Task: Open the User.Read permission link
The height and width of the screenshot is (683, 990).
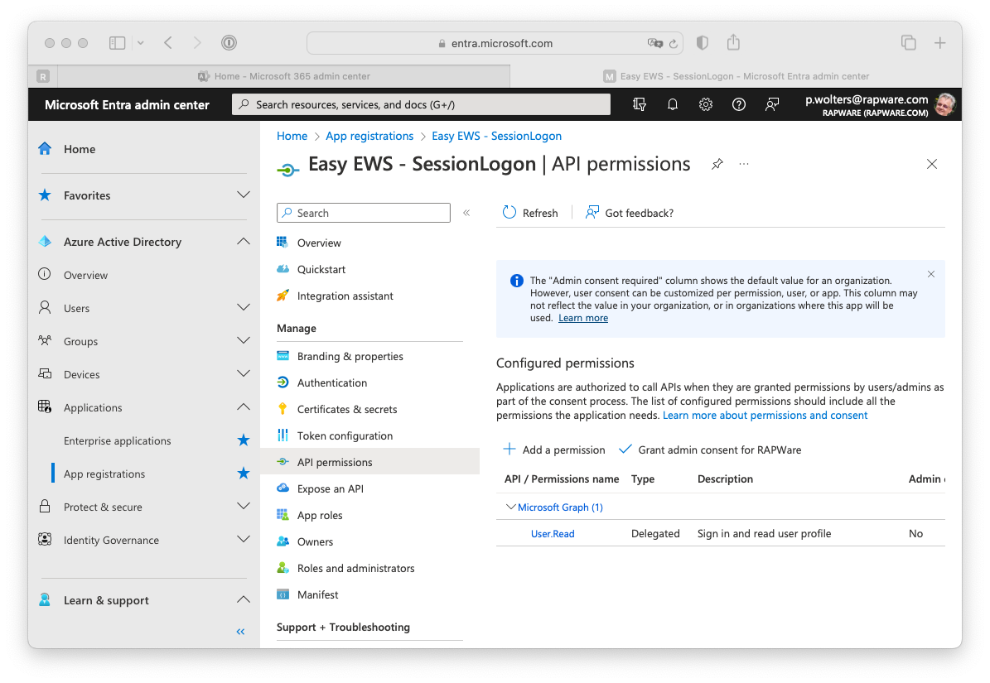Action: 553,533
